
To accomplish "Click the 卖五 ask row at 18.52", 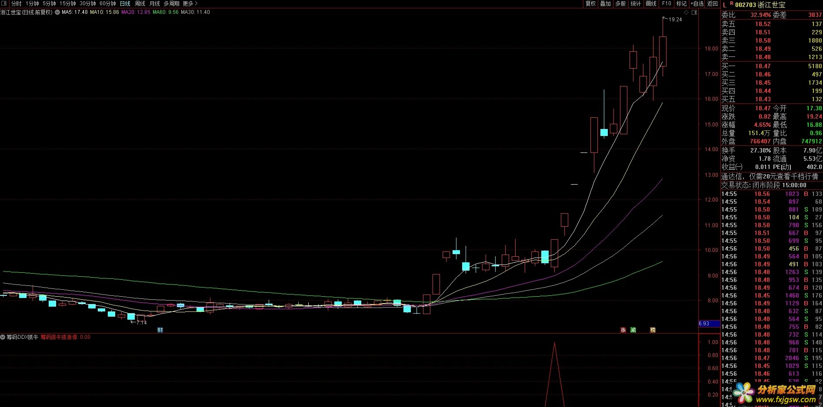I will (772, 24).
